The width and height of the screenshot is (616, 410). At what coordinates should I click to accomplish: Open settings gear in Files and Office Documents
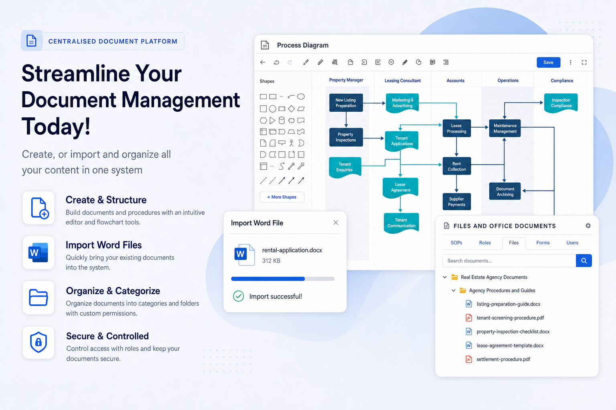click(588, 226)
